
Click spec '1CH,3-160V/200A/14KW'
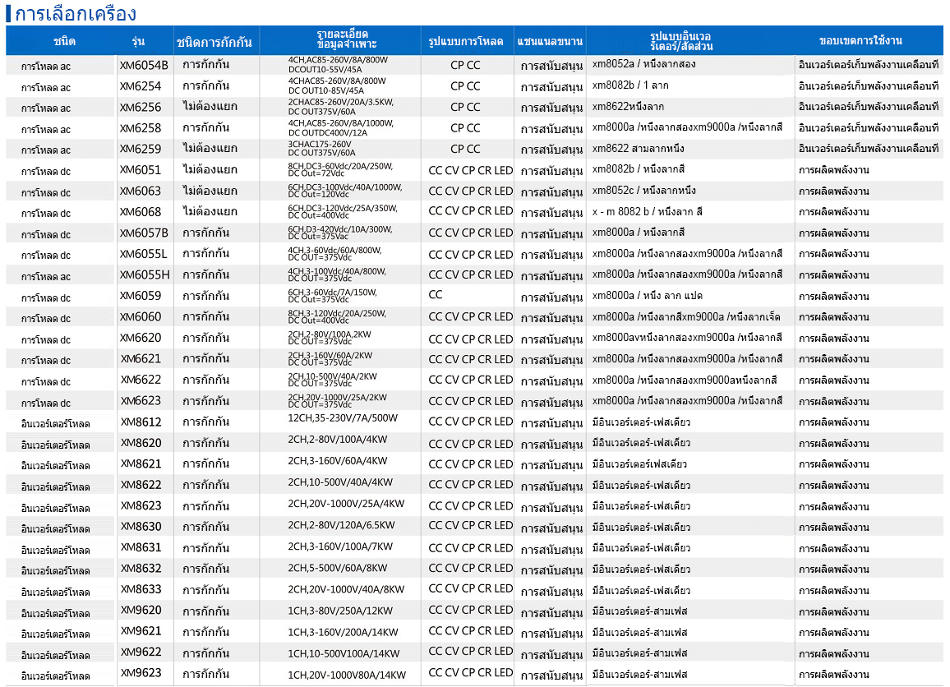(343, 632)
